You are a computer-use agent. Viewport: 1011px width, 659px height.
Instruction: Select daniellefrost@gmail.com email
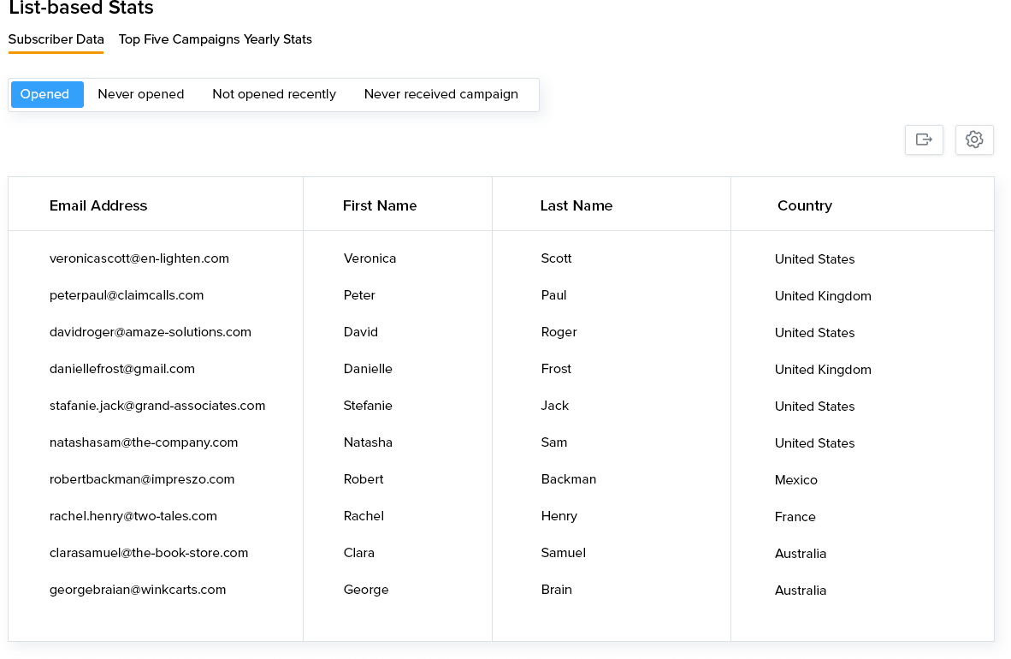point(121,369)
